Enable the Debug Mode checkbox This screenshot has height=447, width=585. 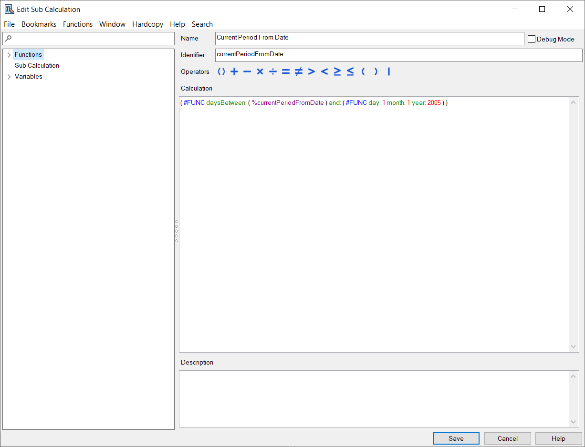532,39
